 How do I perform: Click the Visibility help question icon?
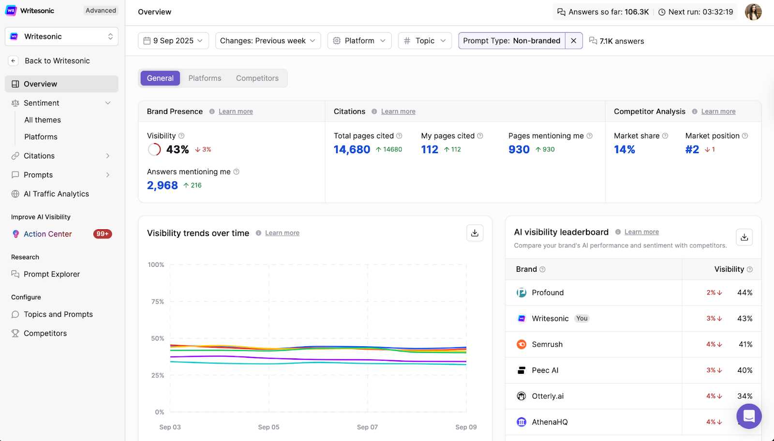pyautogui.click(x=181, y=136)
